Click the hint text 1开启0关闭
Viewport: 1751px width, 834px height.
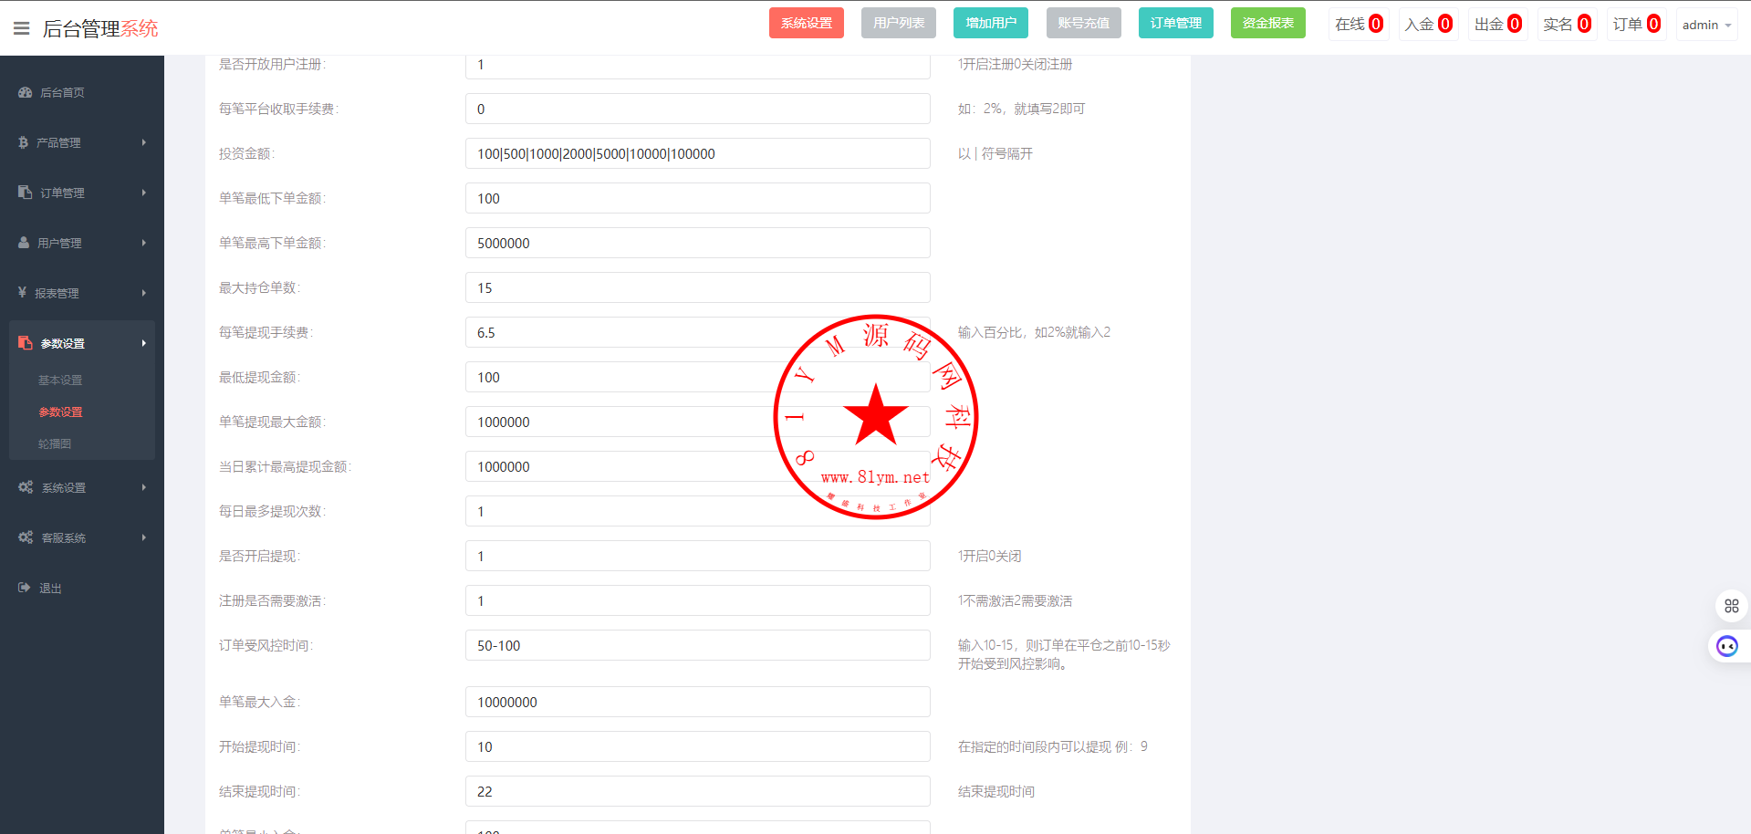click(989, 556)
